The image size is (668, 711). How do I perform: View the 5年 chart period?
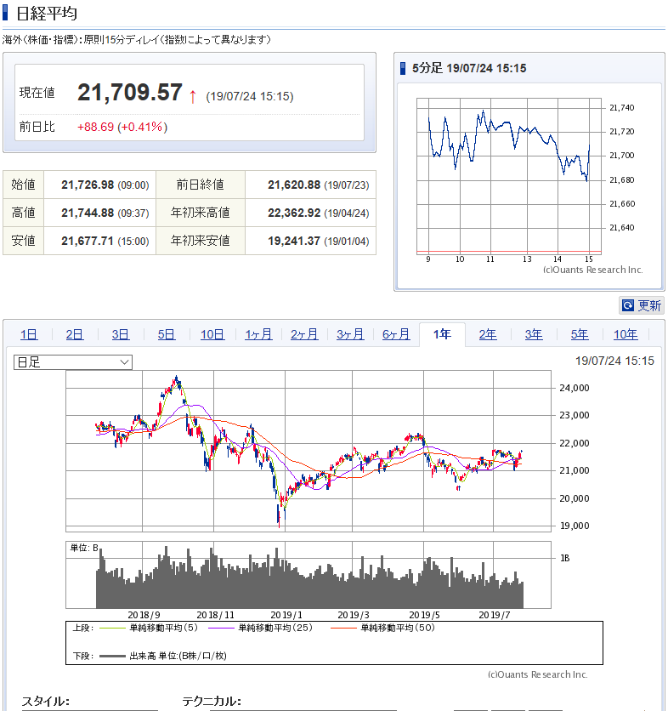pos(580,334)
